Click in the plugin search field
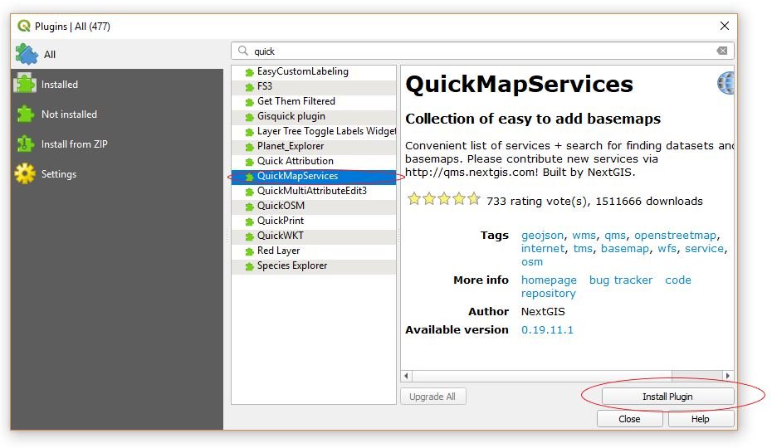The image size is (772, 448). click(482, 51)
